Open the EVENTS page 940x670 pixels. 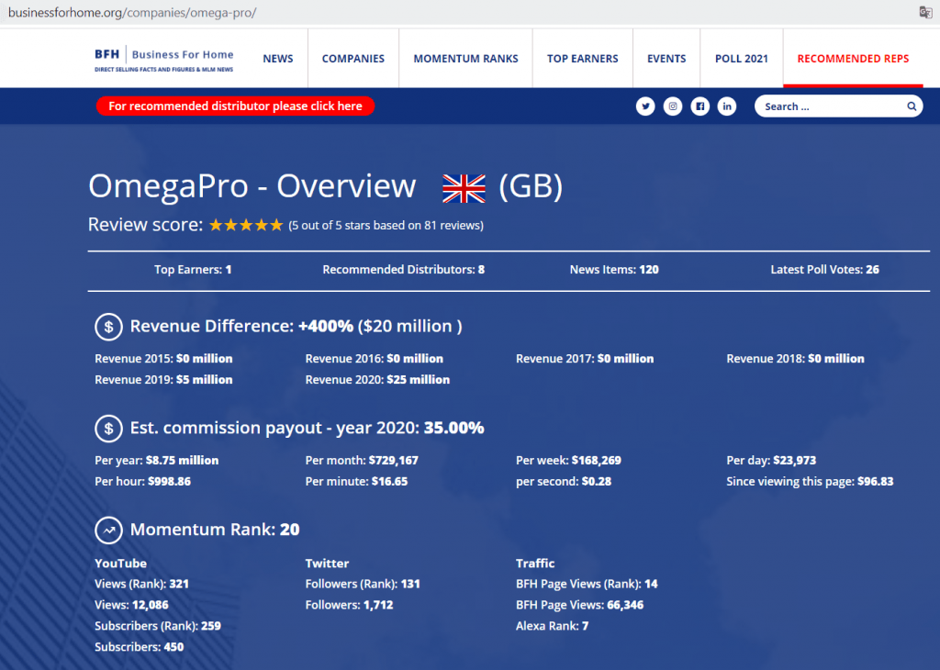[x=666, y=59]
